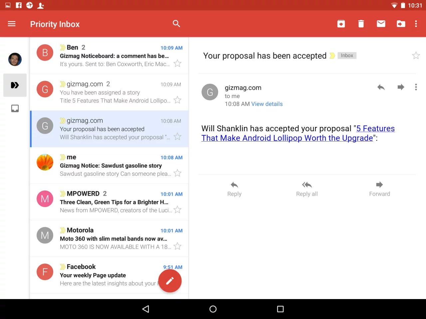Open the Inbox label chip
This screenshot has width=426, height=319.
347,55
